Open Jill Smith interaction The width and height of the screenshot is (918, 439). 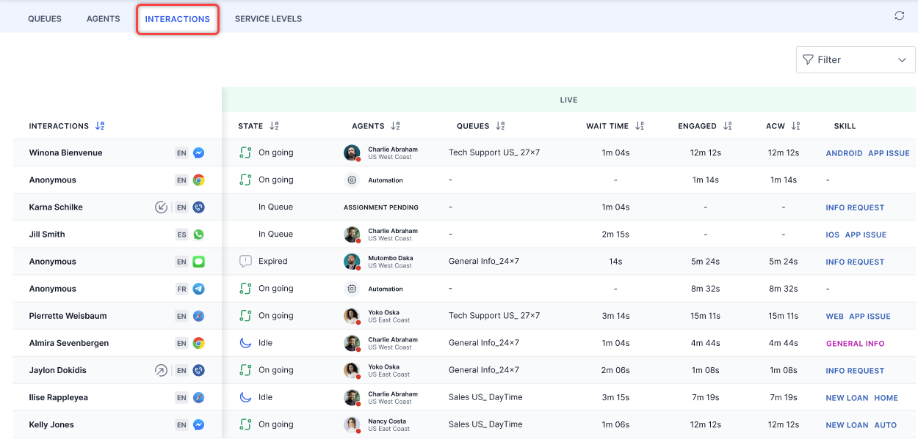click(x=47, y=235)
